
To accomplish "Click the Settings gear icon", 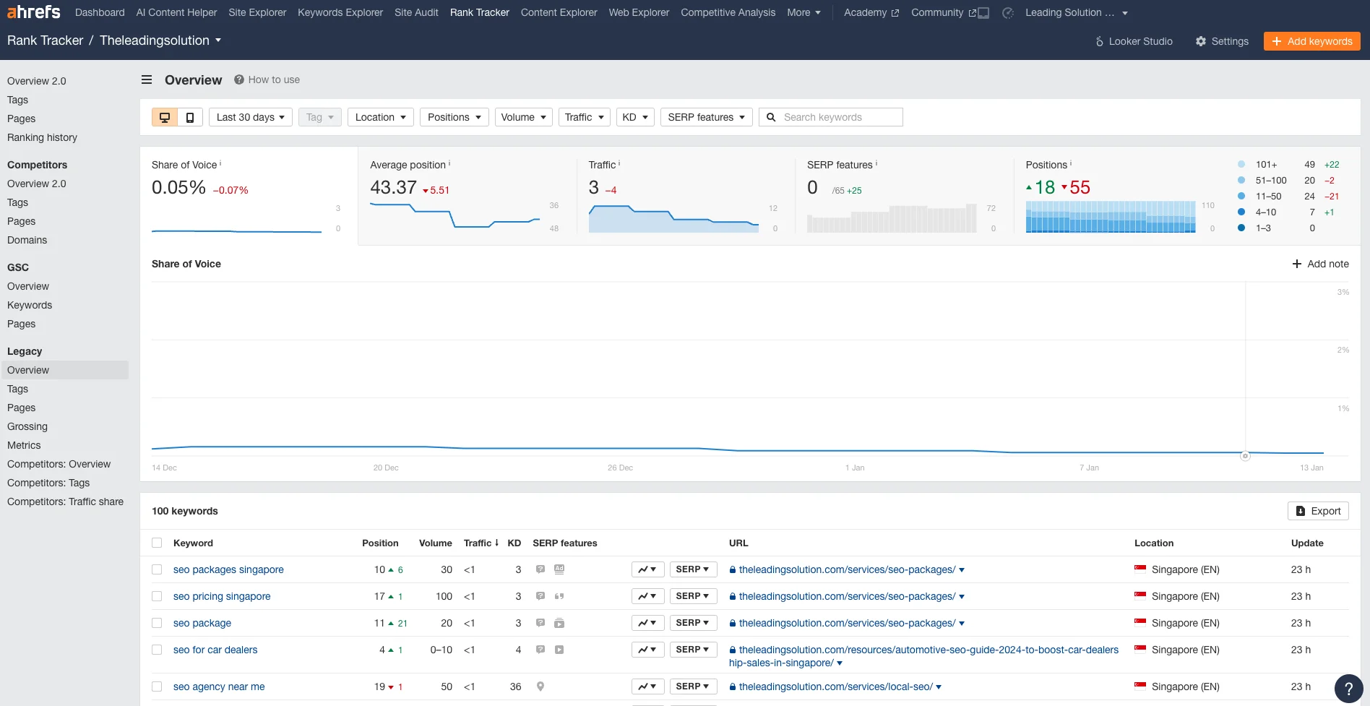I will tap(1201, 41).
